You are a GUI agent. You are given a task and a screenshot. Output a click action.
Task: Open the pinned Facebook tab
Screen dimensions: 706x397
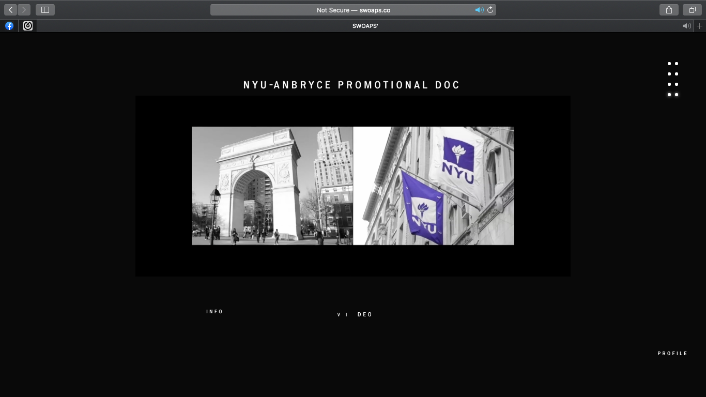pos(9,26)
